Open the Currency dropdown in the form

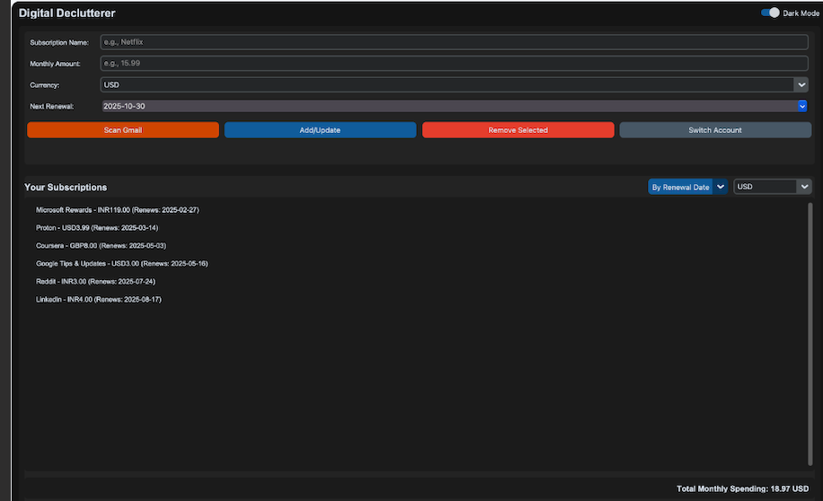coord(446,84)
